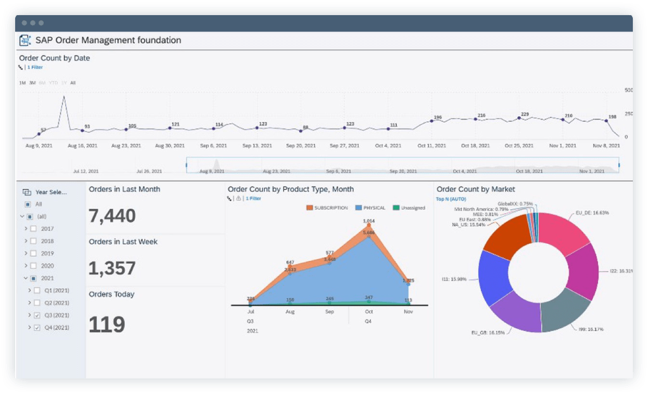648x393 pixels.
Task: Collapse the 2021 tree node arrow
Action: 25,278
